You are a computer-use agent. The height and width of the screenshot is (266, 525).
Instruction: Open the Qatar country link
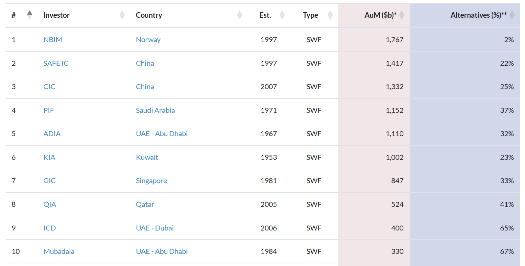(x=145, y=205)
